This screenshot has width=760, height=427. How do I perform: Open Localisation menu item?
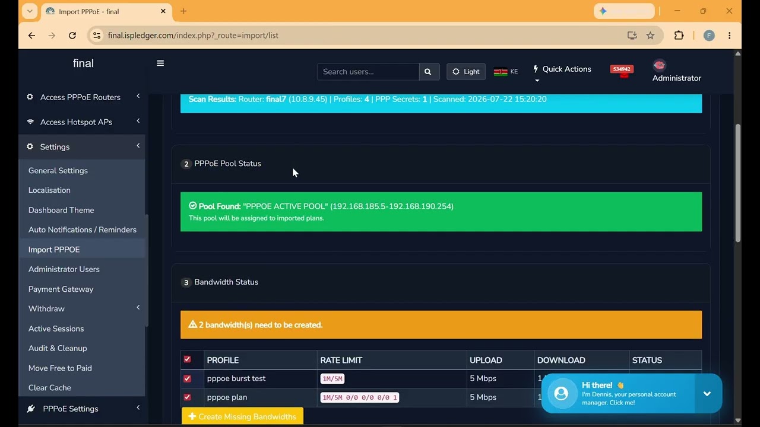[x=49, y=190]
